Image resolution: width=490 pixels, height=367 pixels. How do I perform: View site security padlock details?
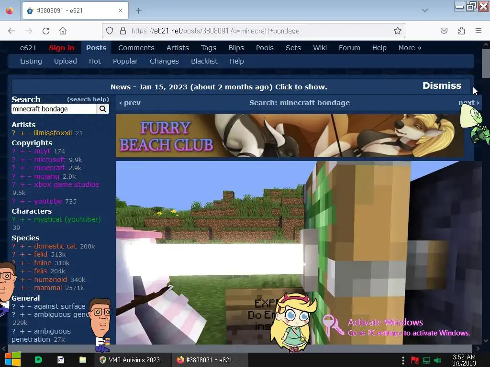pyautogui.click(x=123, y=31)
